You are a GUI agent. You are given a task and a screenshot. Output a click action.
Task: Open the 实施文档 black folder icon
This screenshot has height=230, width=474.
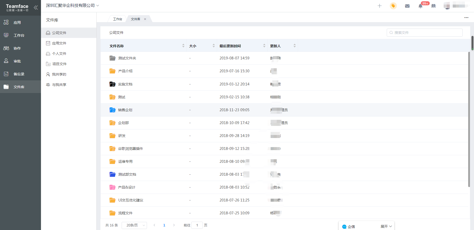coord(112,84)
